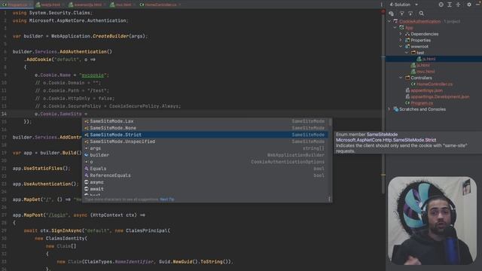The height and width of the screenshot is (271, 482).
Task: Pick the 'o' CookieAuthenticationOptions suggestion
Action: pos(205,162)
